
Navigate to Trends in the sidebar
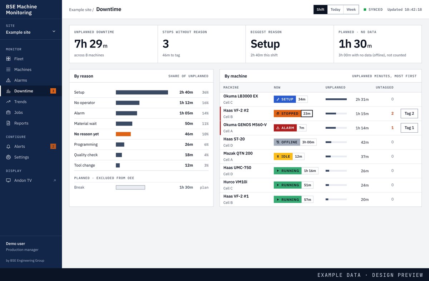(31, 102)
